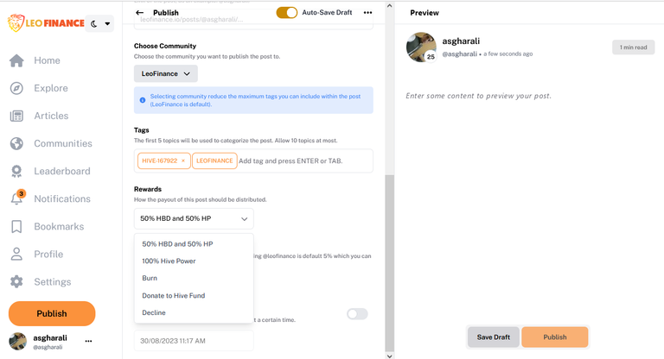Remove the HIVE-167922 tag
This screenshot has height=359, width=664.
(183, 161)
